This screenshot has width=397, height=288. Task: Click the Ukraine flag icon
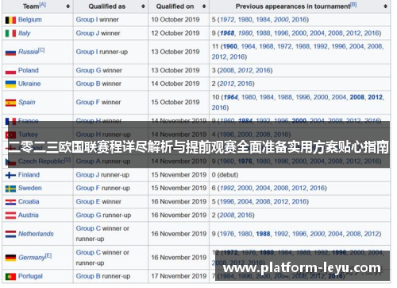[x=10, y=84]
